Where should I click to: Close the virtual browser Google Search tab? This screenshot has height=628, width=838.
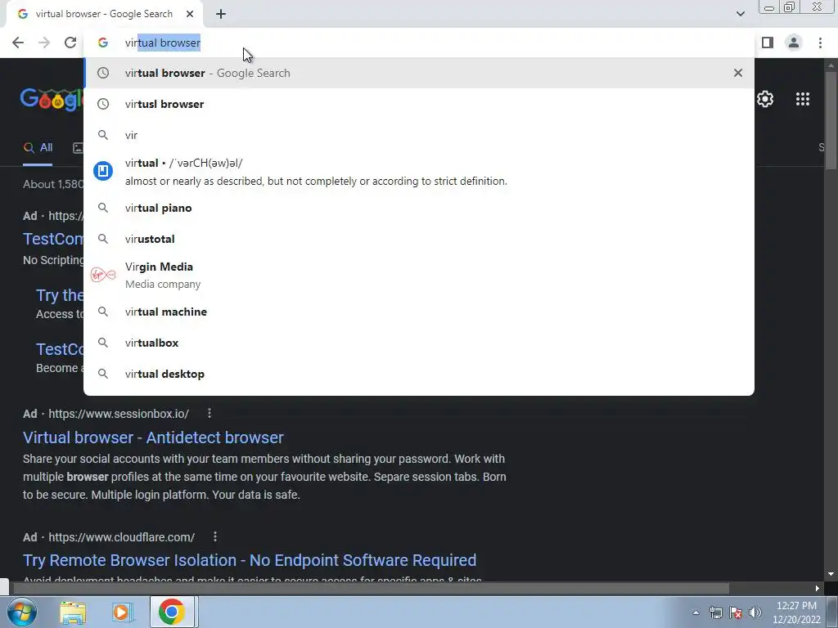190,15
